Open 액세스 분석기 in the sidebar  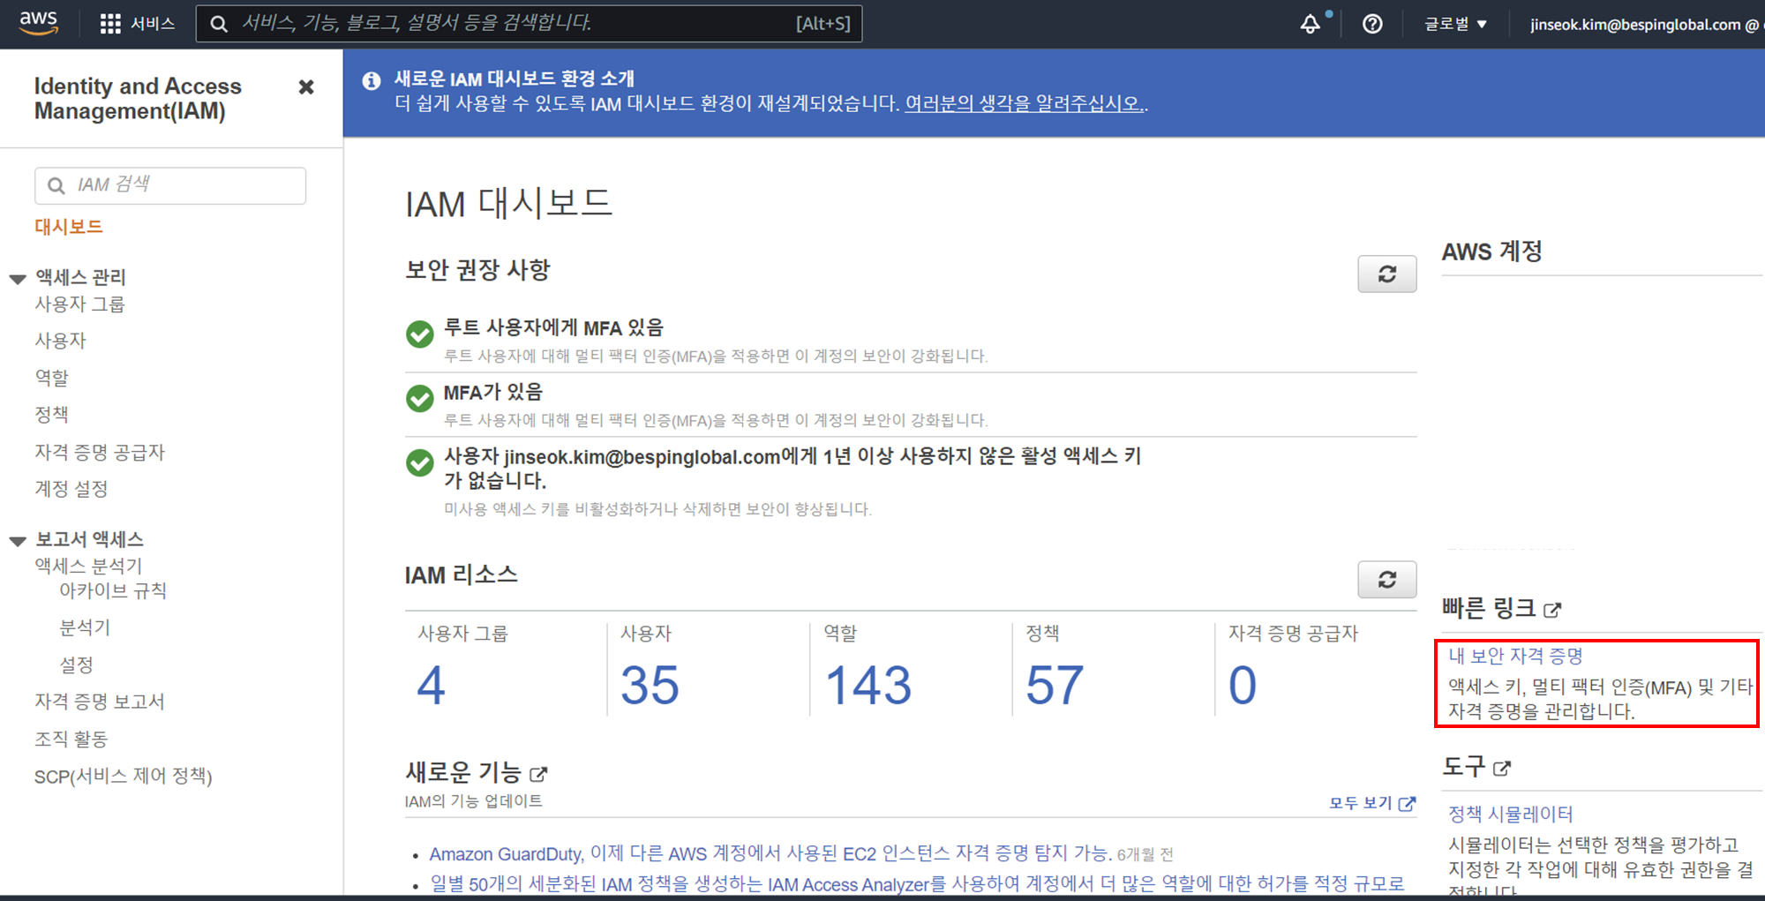pos(88,566)
